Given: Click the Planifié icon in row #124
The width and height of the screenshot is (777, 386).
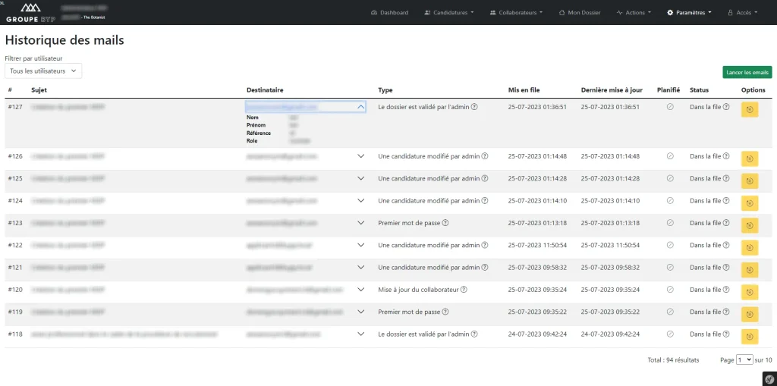Looking at the screenshot, I should click(x=670, y=201).
